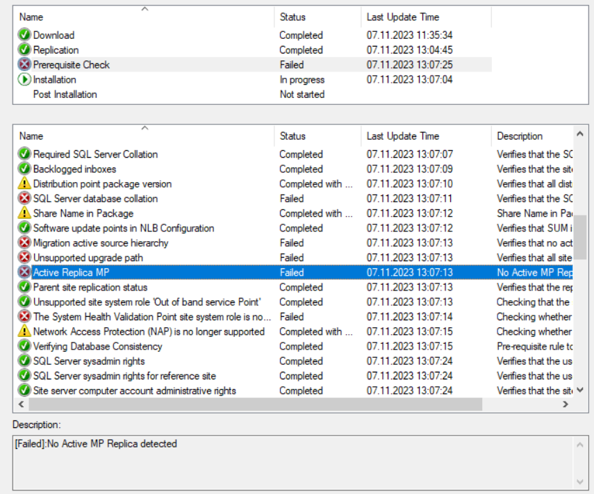Collapse sorting by clicking the Name column chevron
Screen dimensions: 594x494
pyautogui.click(x=145, y=10)
